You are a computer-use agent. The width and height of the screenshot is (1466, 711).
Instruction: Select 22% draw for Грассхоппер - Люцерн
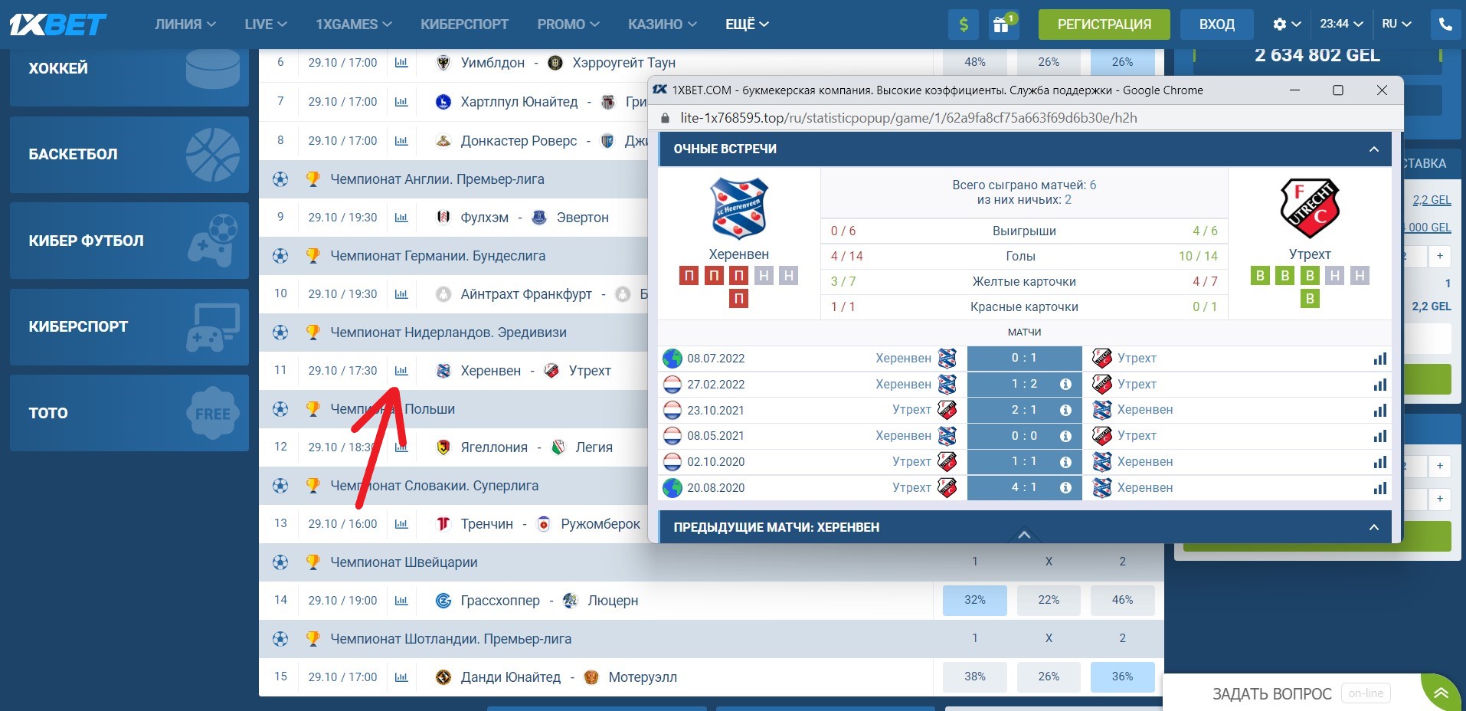pyautogui.click(x=1049, y=601)
